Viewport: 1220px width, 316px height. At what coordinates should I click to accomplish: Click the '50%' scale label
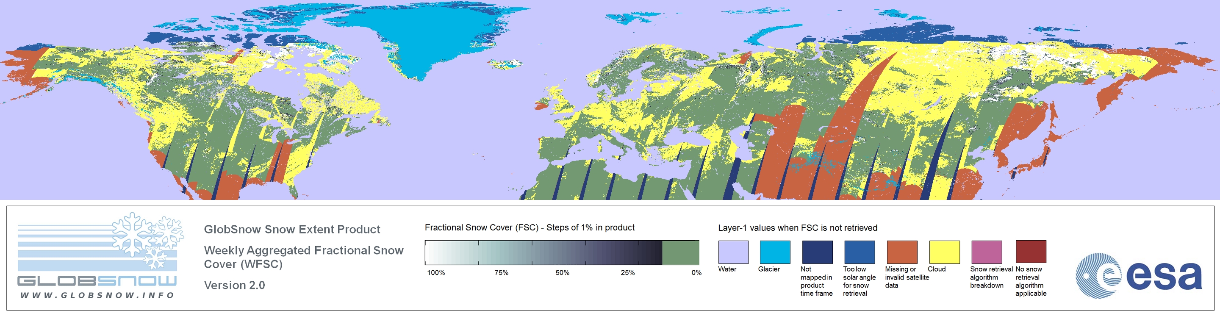tap(562, 273)
